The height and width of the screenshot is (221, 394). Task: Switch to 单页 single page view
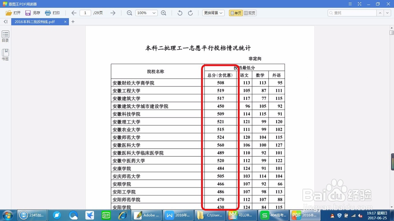pos(236,13)
